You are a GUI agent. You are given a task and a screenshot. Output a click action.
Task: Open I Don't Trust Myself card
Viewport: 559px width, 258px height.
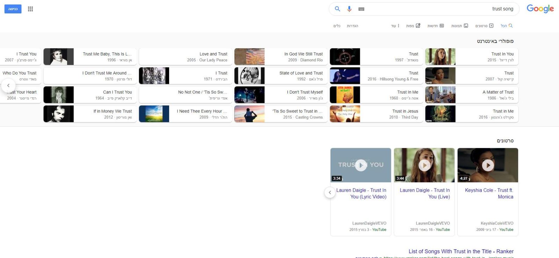(x=281, y=95)
